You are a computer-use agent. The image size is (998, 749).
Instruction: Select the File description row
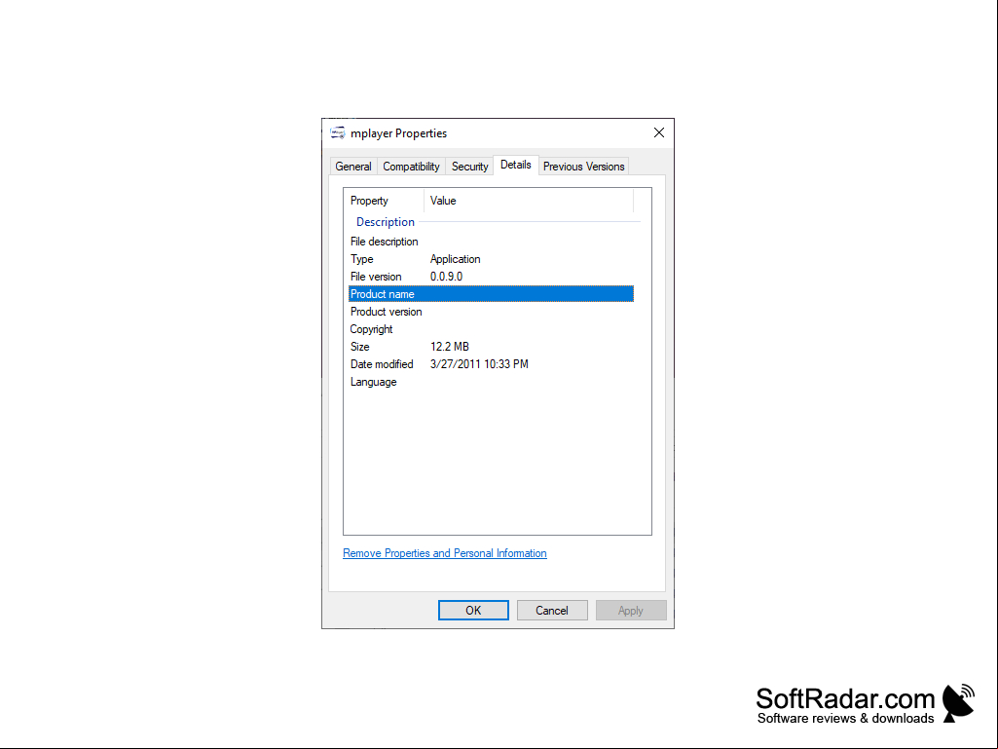click(x=491, y=242)
